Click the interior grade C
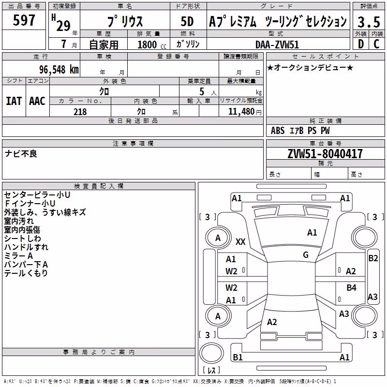This screenshot has width=387, height=387. click(x=377, y=44)
